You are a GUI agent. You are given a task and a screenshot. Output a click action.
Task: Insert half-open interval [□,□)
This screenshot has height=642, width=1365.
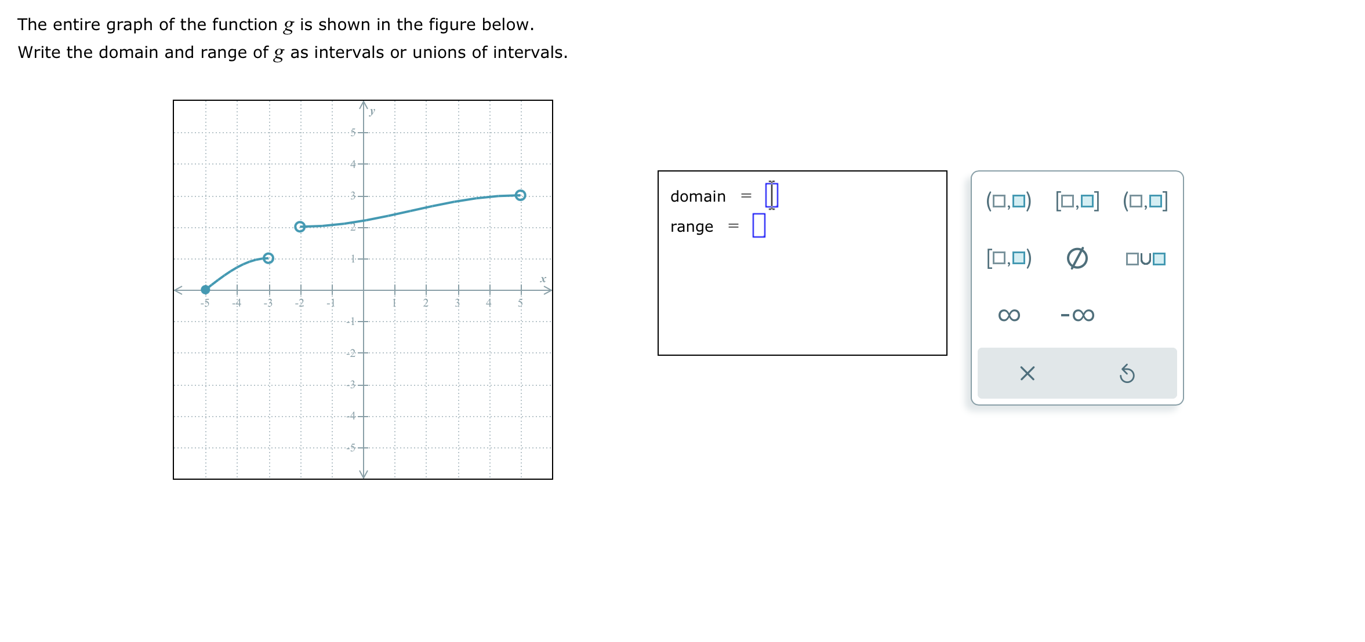[x=1009, y=258]
